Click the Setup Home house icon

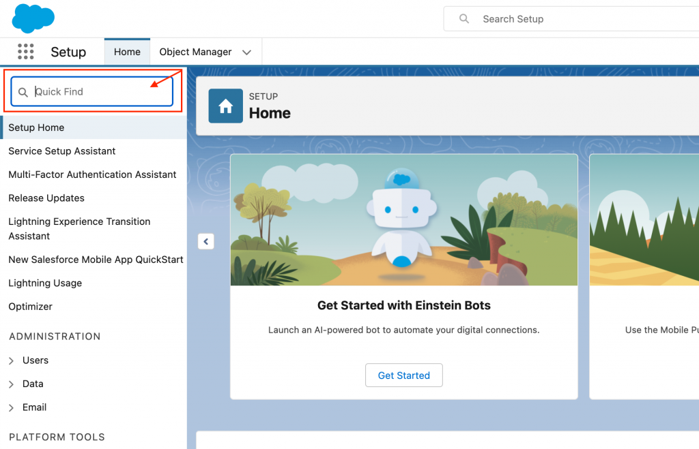225,106
